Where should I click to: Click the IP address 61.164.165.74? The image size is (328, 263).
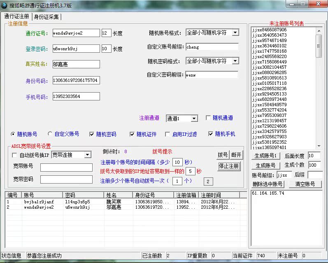[x=268, y=193]
